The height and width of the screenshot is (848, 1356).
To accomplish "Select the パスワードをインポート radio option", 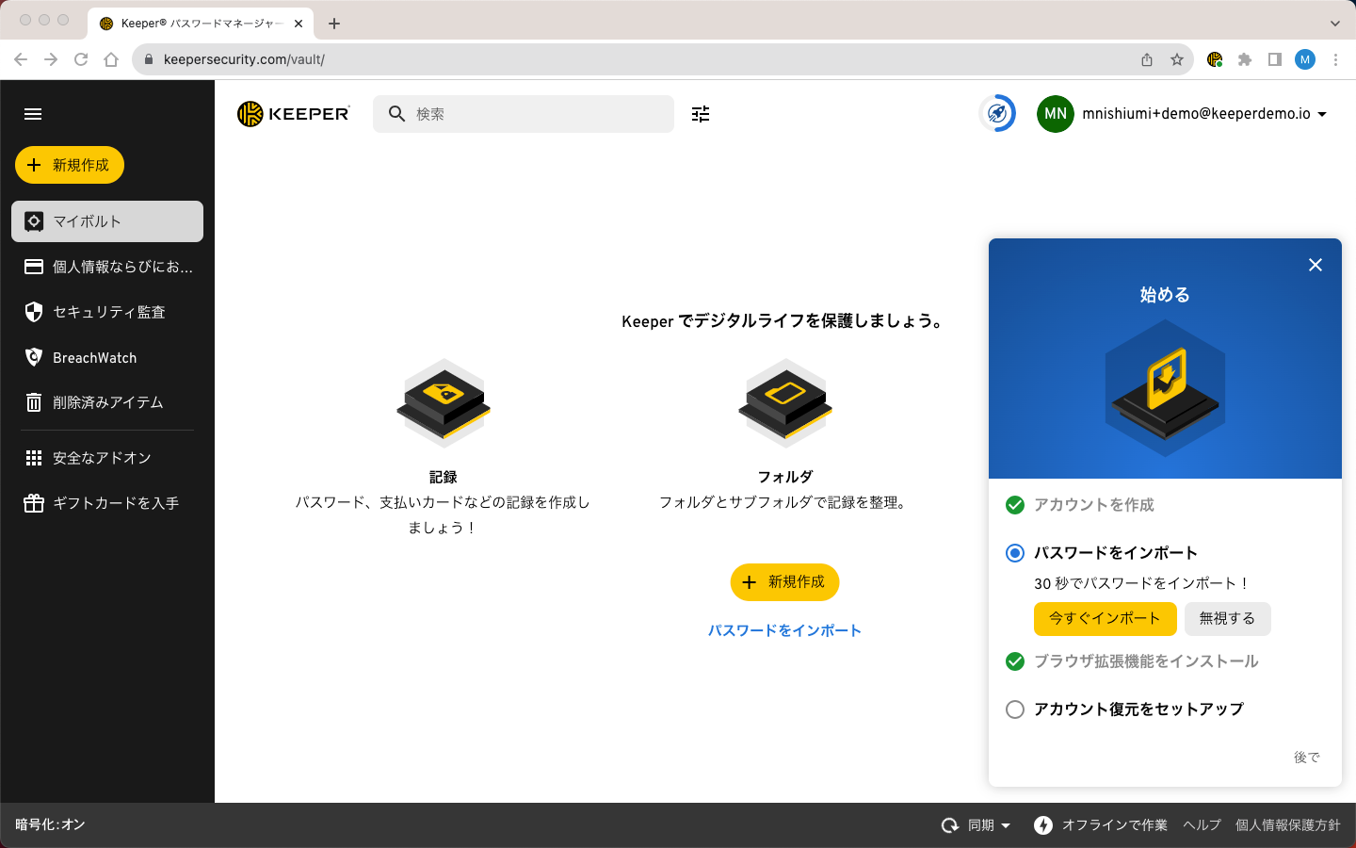I will (x=1015, y=553).
